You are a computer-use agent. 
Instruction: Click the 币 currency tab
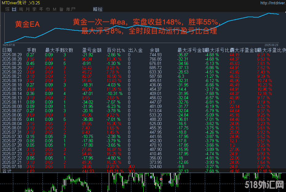pyautogui.click(x=48, y=9)
